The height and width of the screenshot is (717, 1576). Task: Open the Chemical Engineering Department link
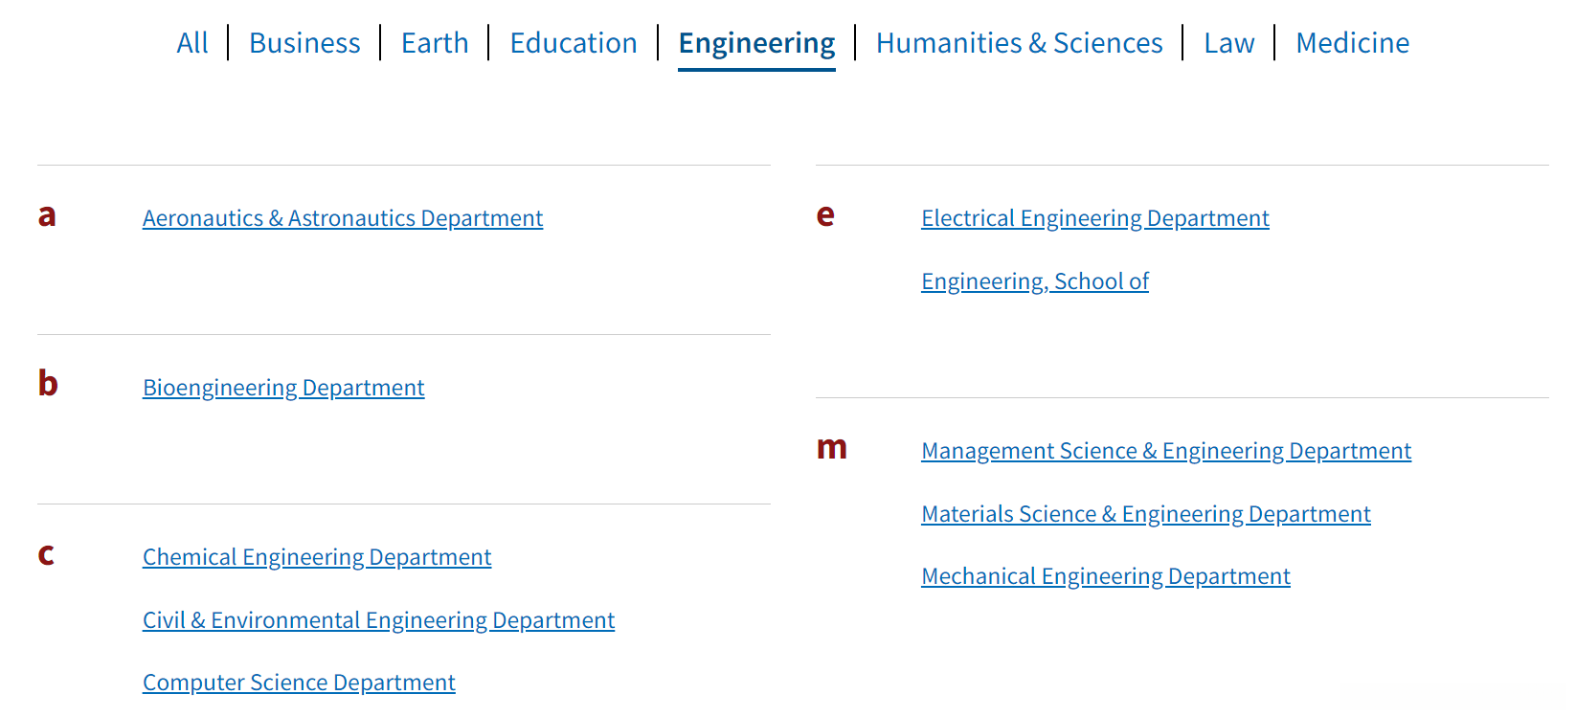click(x=317, y=557)
